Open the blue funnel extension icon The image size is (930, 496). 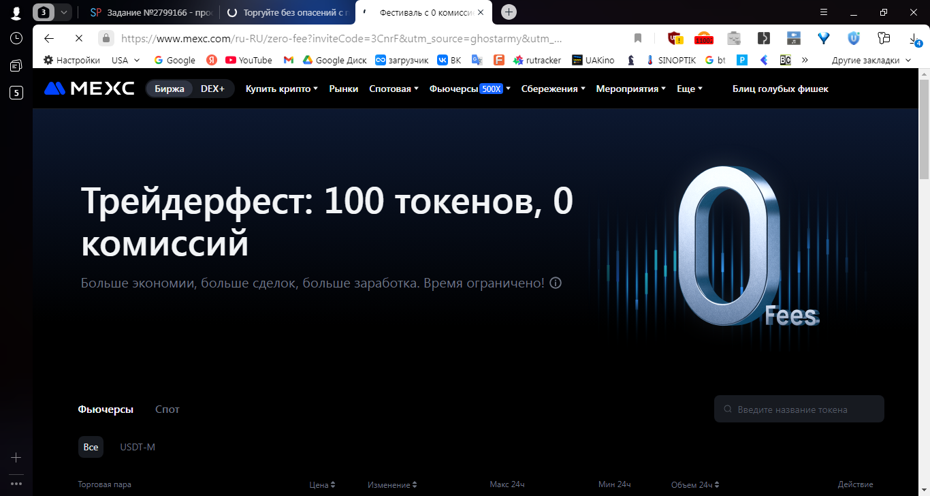click(824, 38)
